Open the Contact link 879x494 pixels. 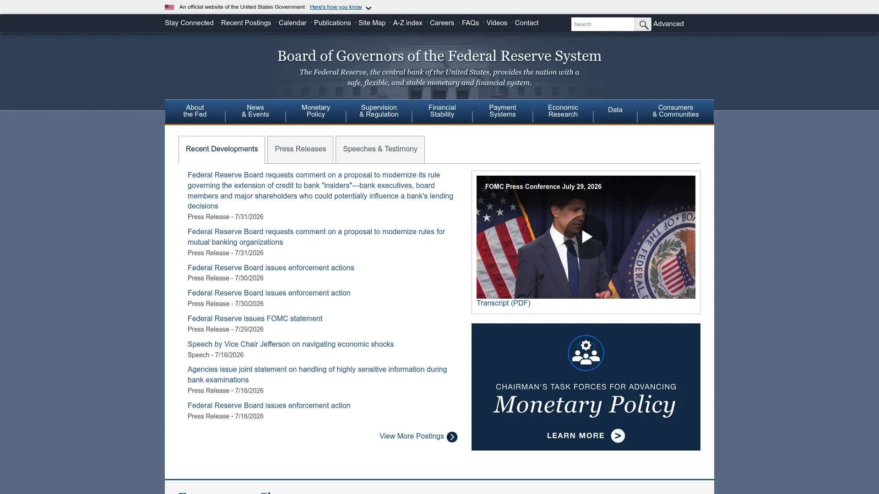point(526,23)
